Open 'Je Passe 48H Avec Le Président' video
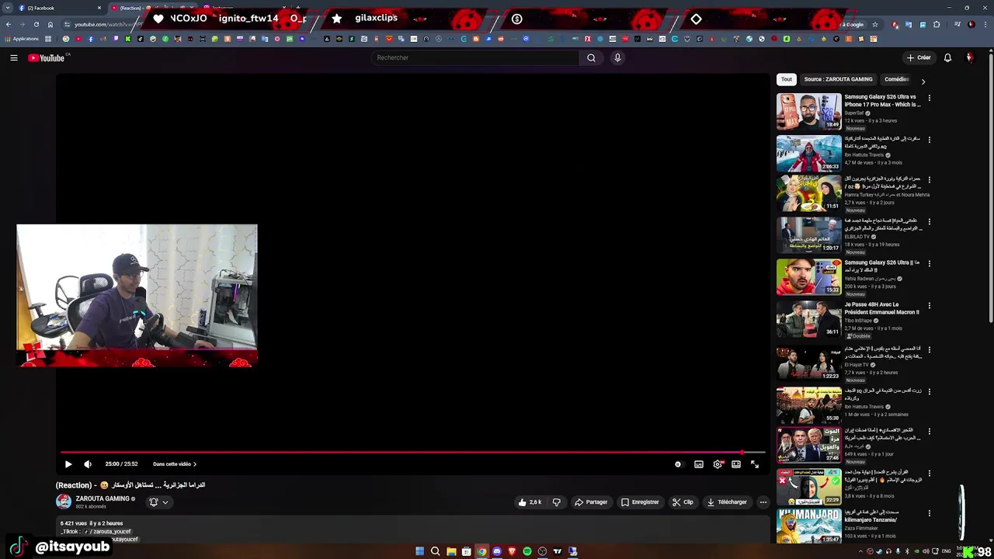 (x=808, y=319)
